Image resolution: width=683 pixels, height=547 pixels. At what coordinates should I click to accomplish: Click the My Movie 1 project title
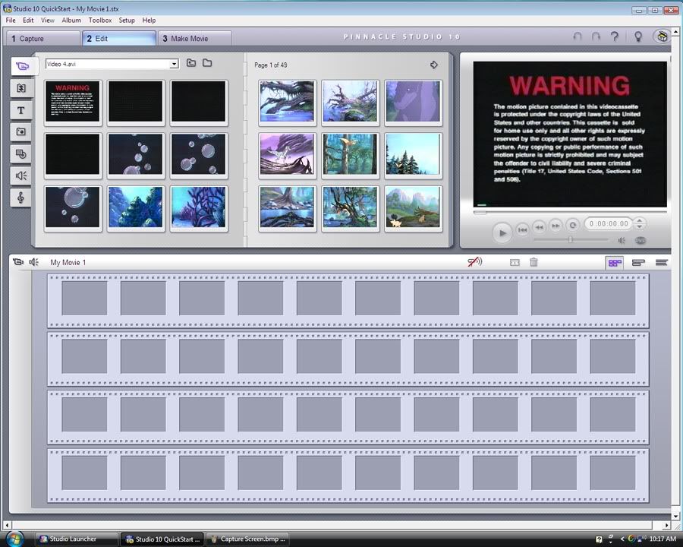(68, 263)
